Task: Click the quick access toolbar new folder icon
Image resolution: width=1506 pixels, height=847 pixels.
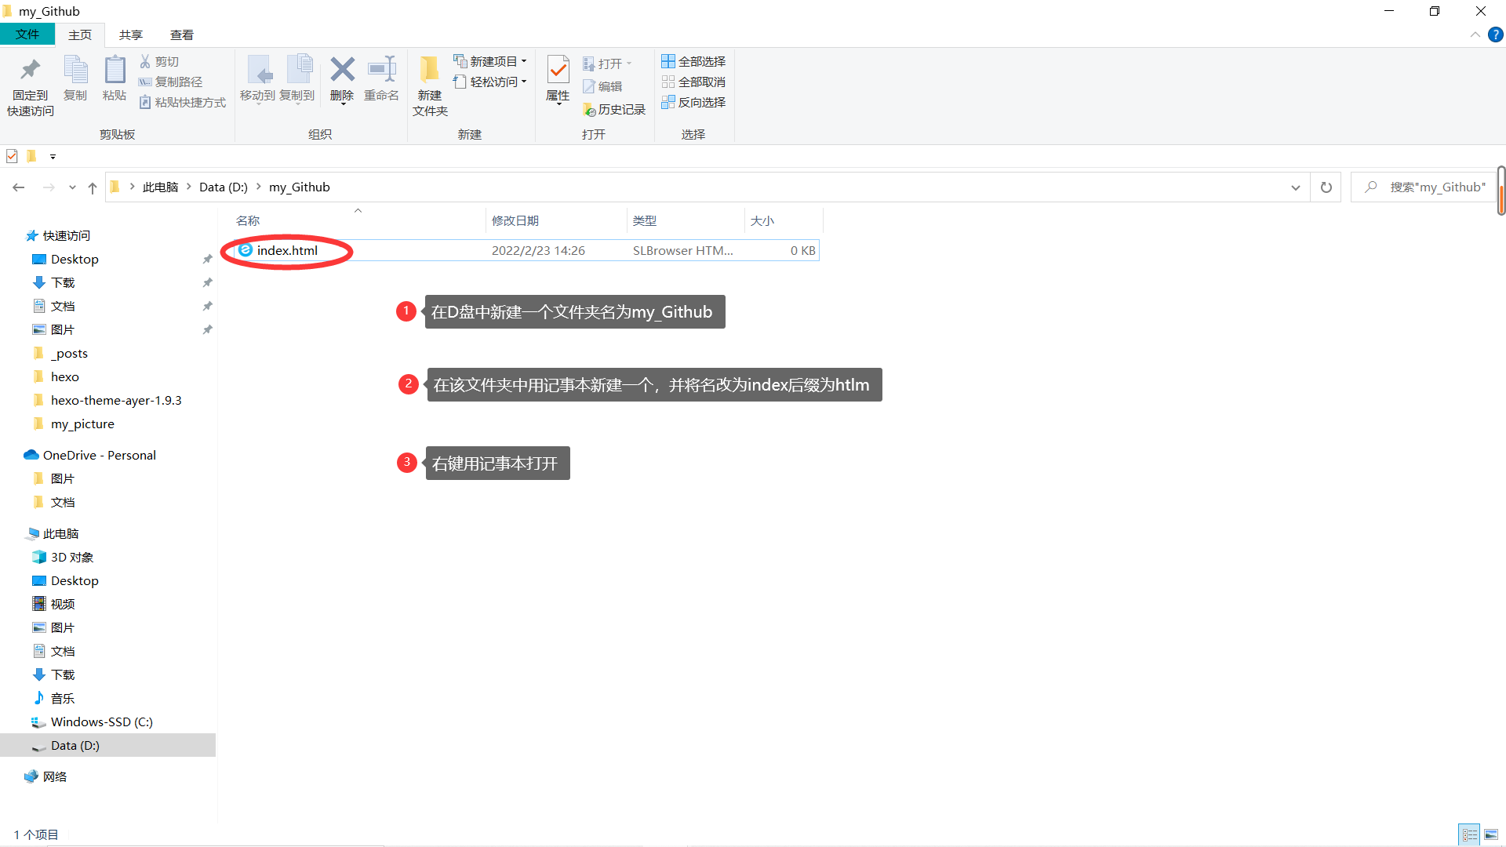Action: point(31,156)
